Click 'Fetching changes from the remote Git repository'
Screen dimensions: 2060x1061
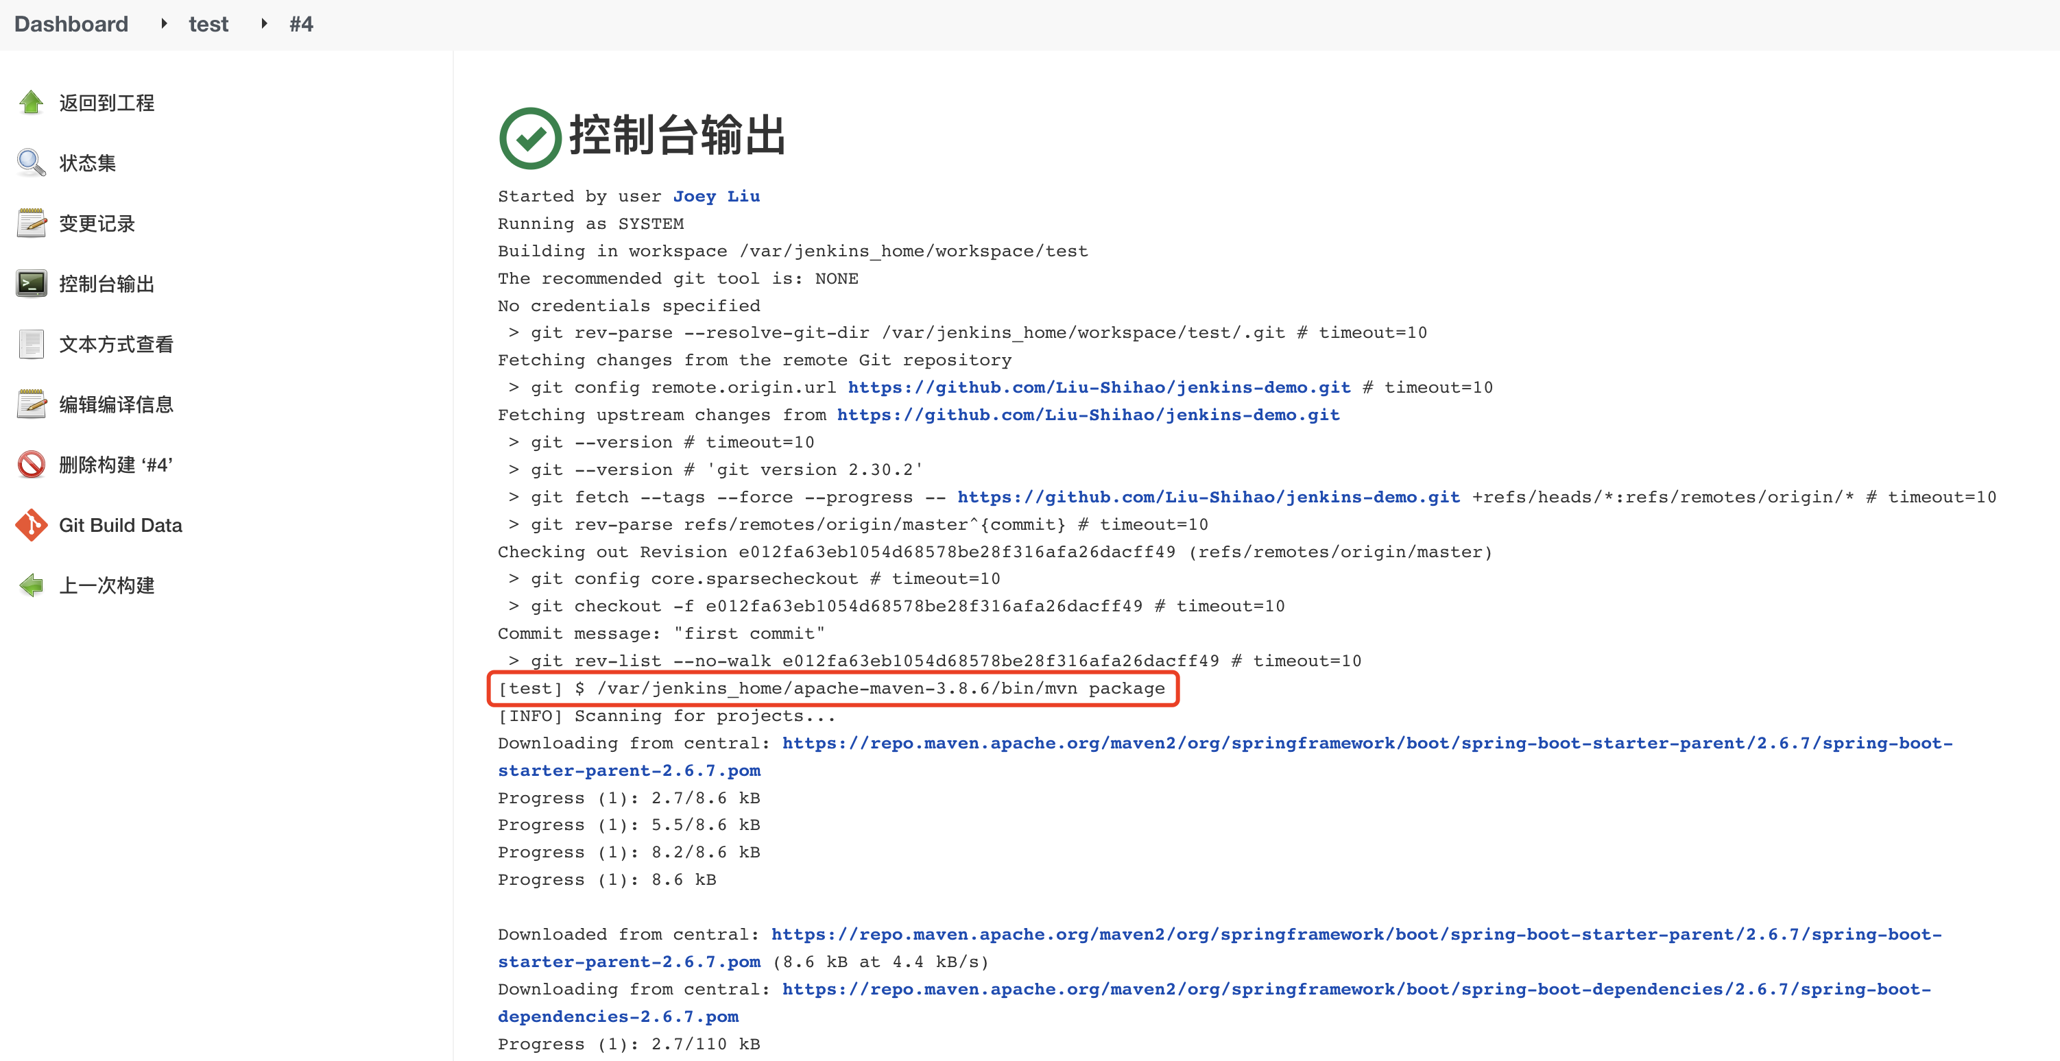point(754,360)
